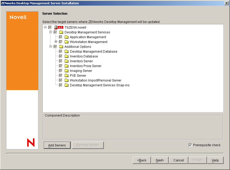Collapse the Desktop Management Services node

[51, 32]
